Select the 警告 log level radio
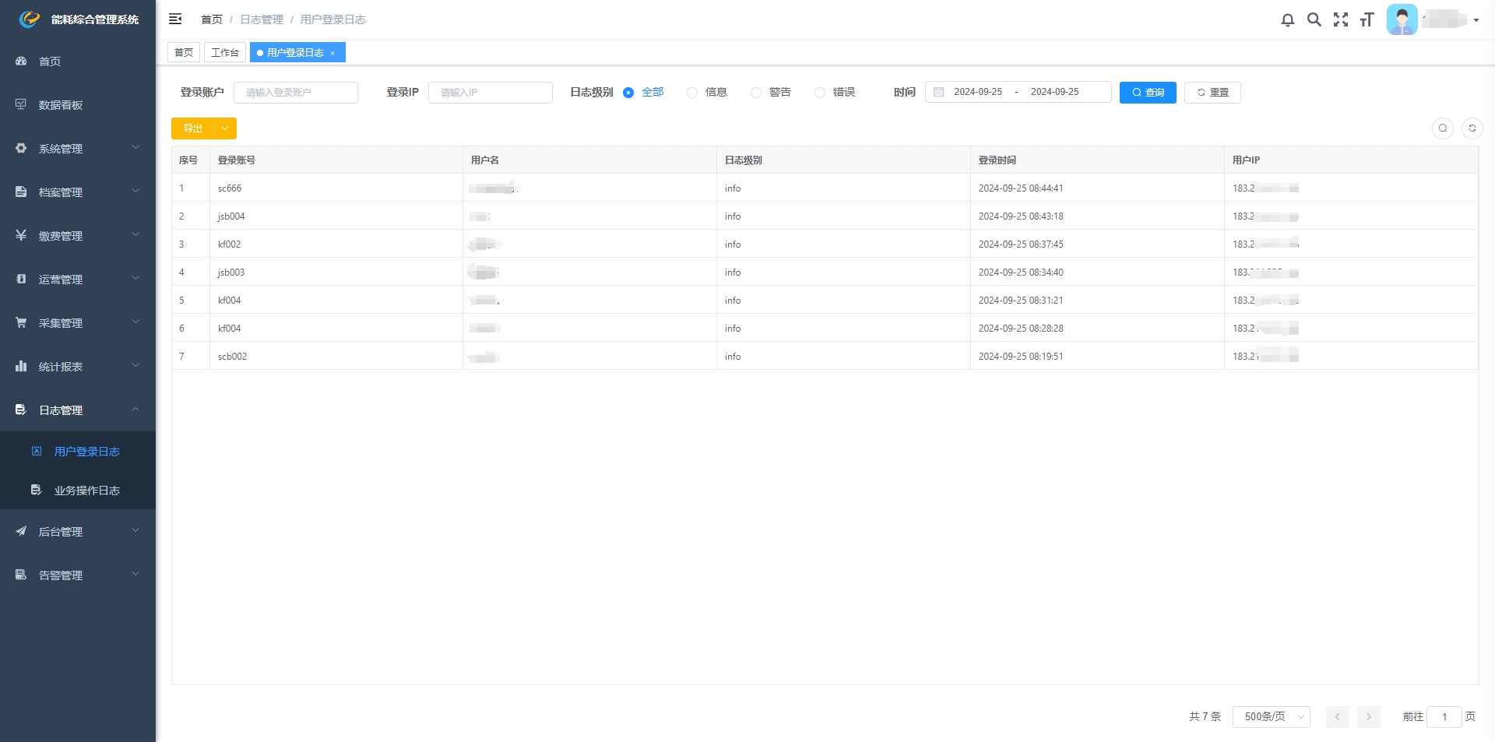 tap(756, 93)
